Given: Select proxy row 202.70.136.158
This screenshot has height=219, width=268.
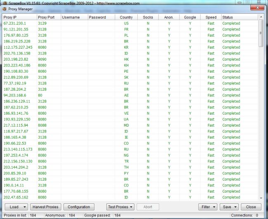Looking at the screenshot, I should pyautogui.click(x=130, y=53).
